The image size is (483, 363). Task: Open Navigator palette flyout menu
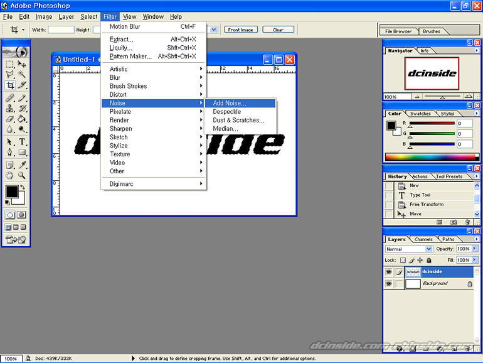point(477,50)
